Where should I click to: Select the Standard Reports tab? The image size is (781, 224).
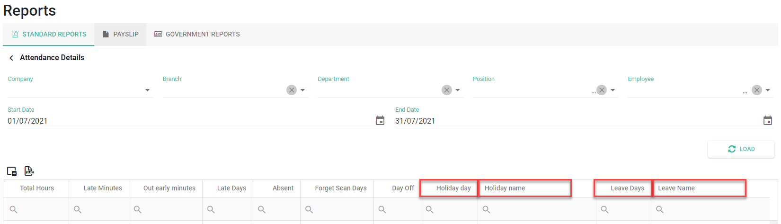[49, 34]
